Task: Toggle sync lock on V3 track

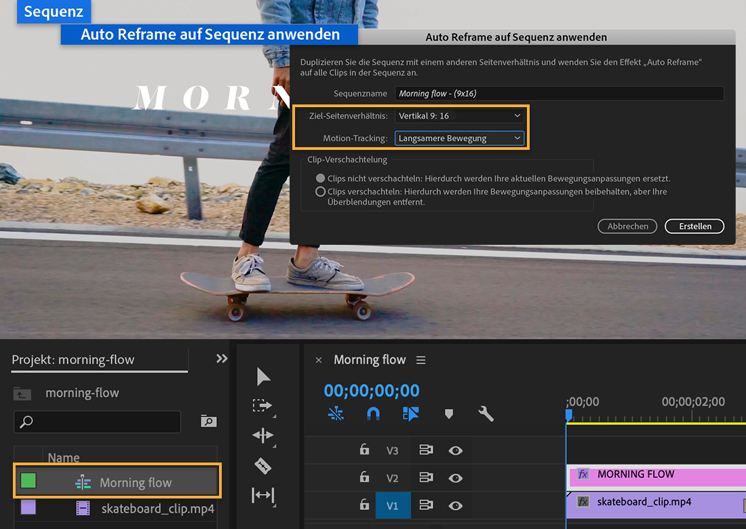Action: coord(426,450)
